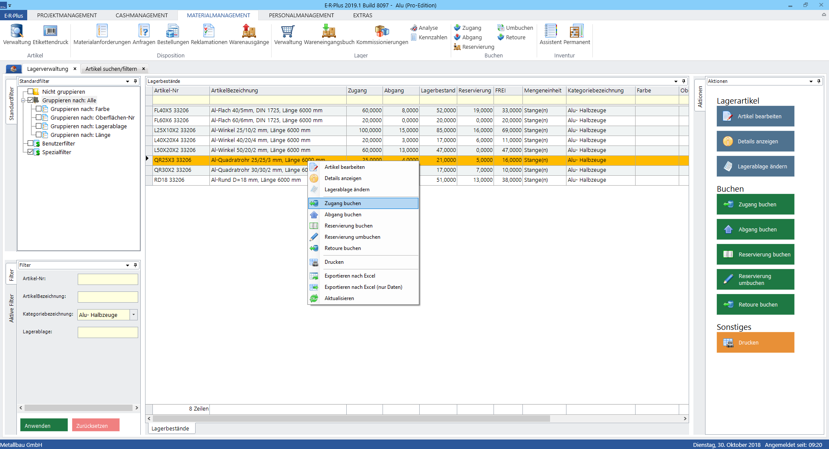The width and height of the screenshot is (829, 449).
Task: Switch to the CASHMANAGEMENT ribbon tab
Action: coord(142,15)
